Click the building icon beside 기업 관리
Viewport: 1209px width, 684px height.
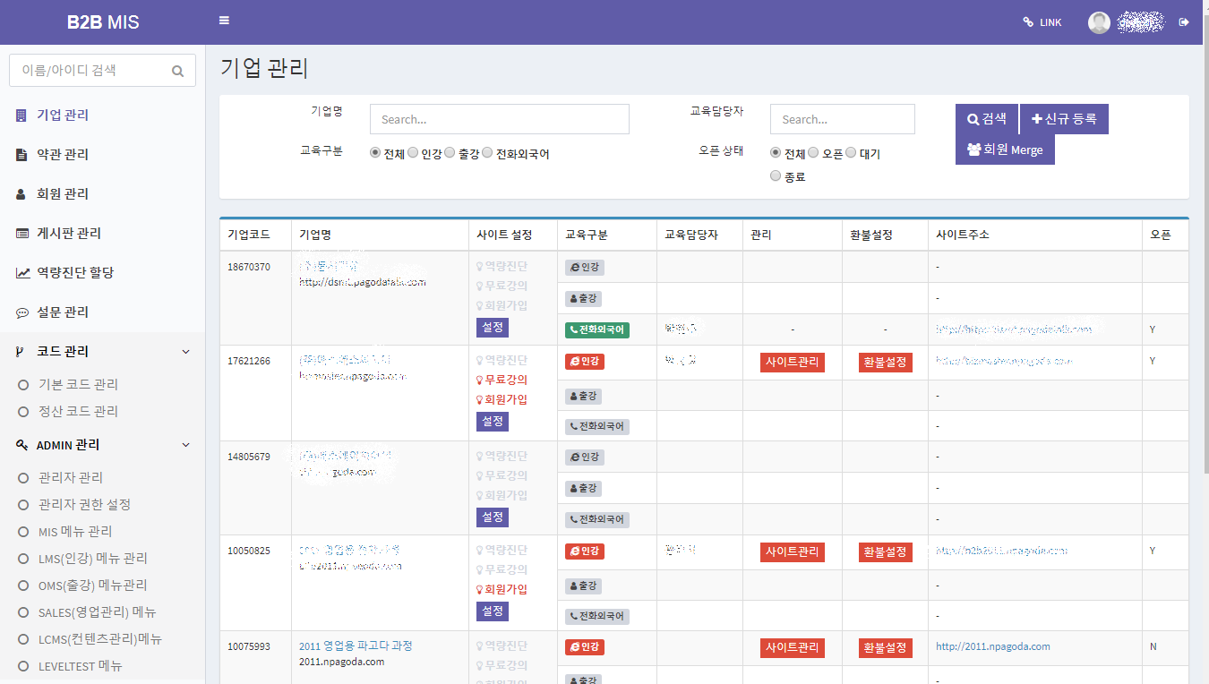(x=21, y=115)
